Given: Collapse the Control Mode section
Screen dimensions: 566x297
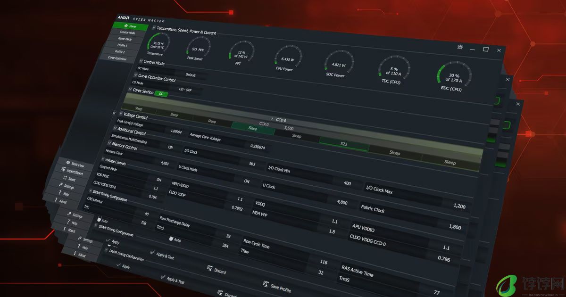Looking at the screenshot, I should (x=141, y=61).
